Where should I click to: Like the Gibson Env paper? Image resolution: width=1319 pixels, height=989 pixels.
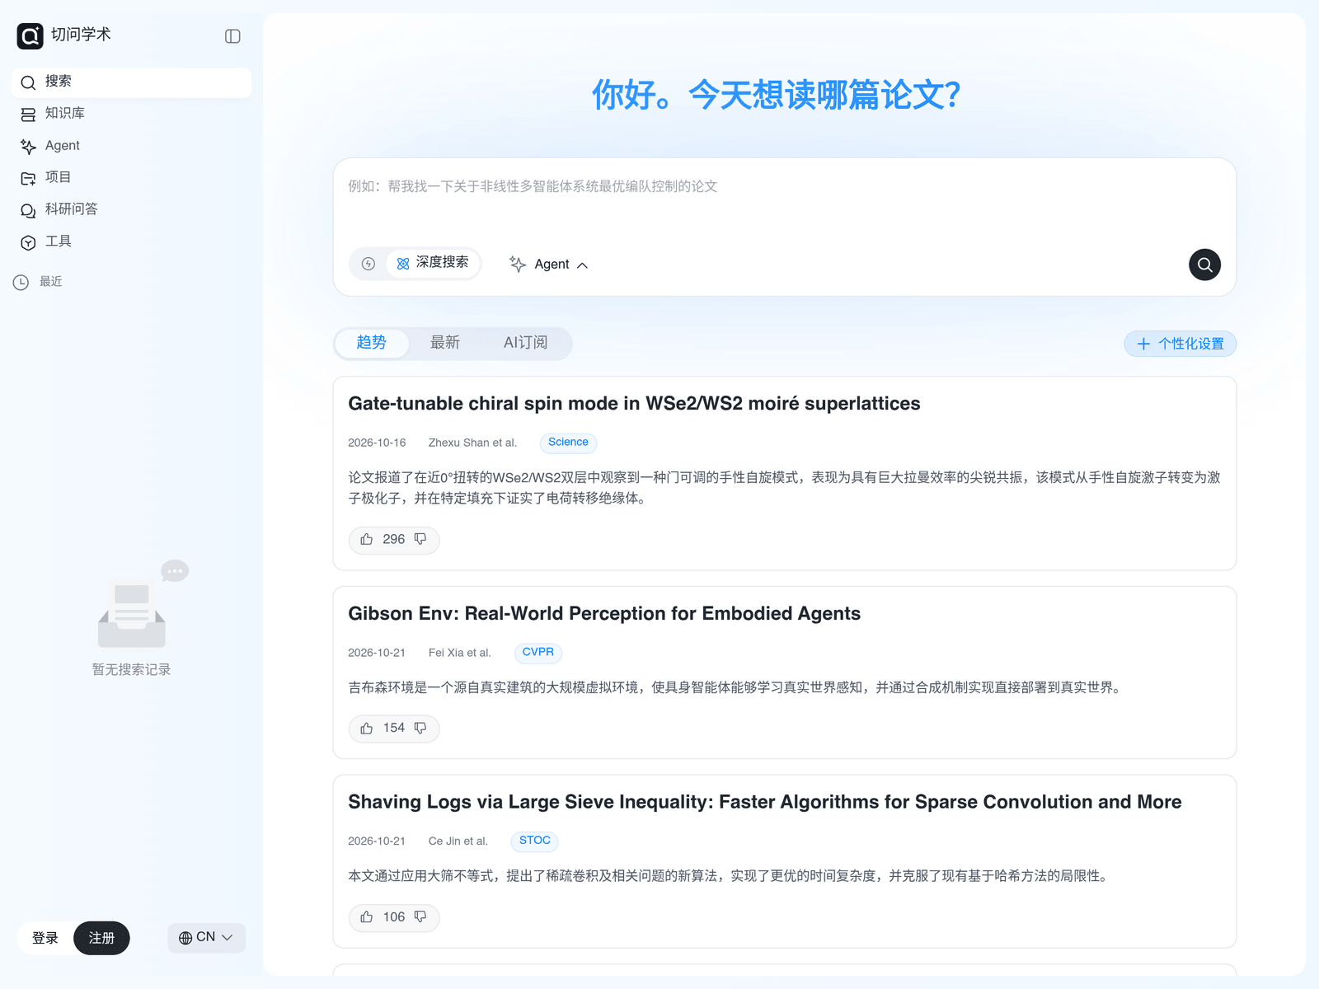point(367,729)
